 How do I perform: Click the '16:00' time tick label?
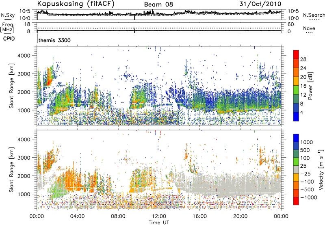[199, 216]
